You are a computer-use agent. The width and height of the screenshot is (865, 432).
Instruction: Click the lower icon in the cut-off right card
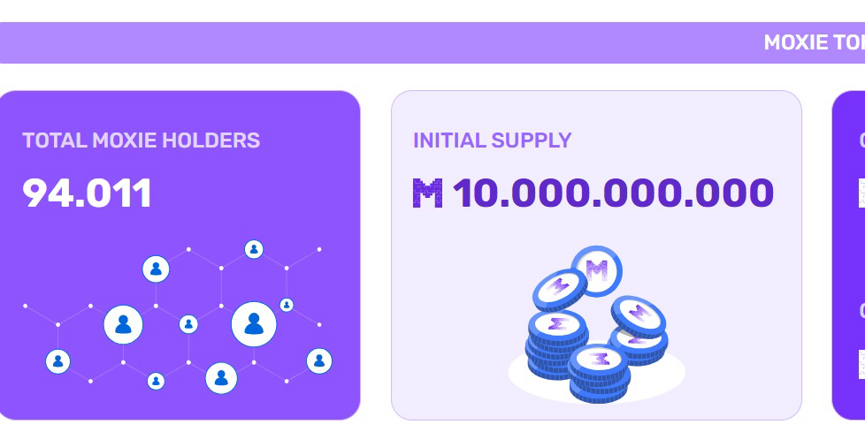(861, 363)
